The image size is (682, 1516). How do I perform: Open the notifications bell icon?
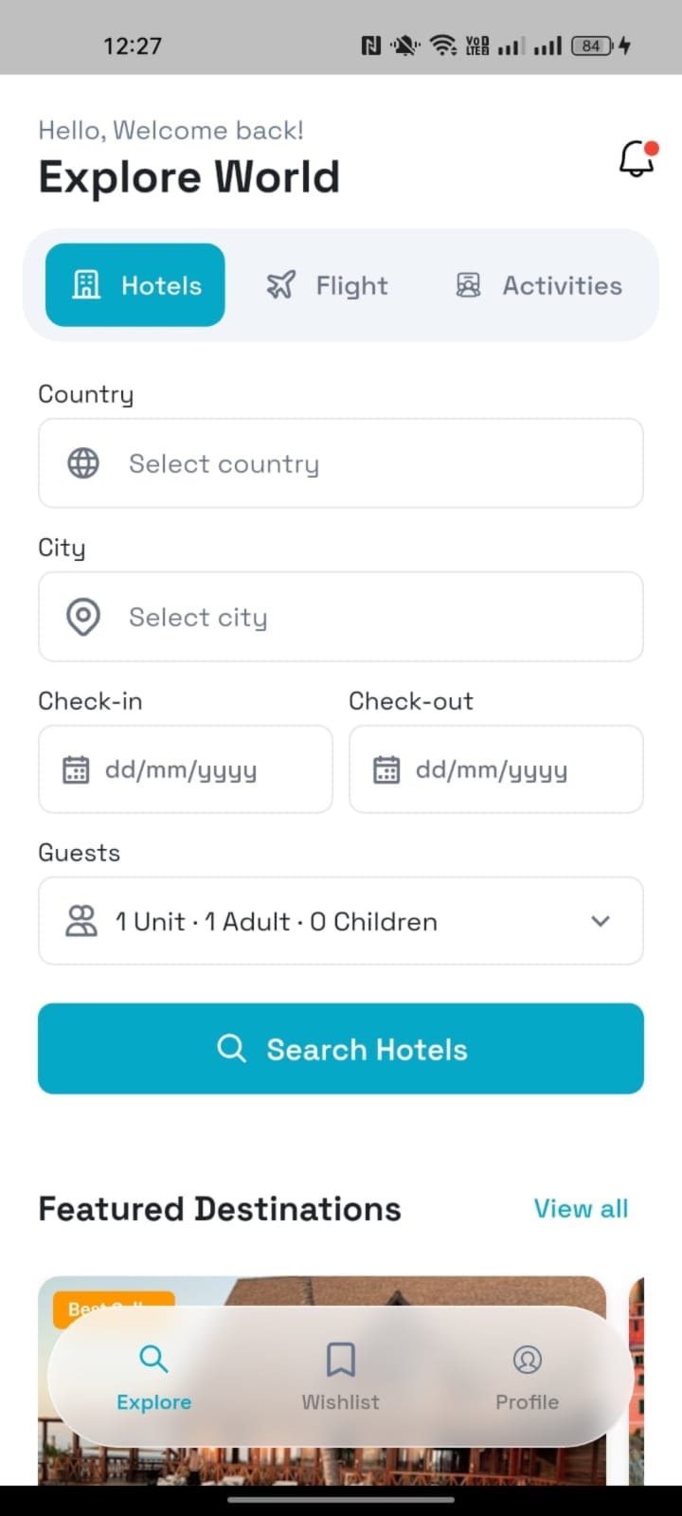[637, 158]
